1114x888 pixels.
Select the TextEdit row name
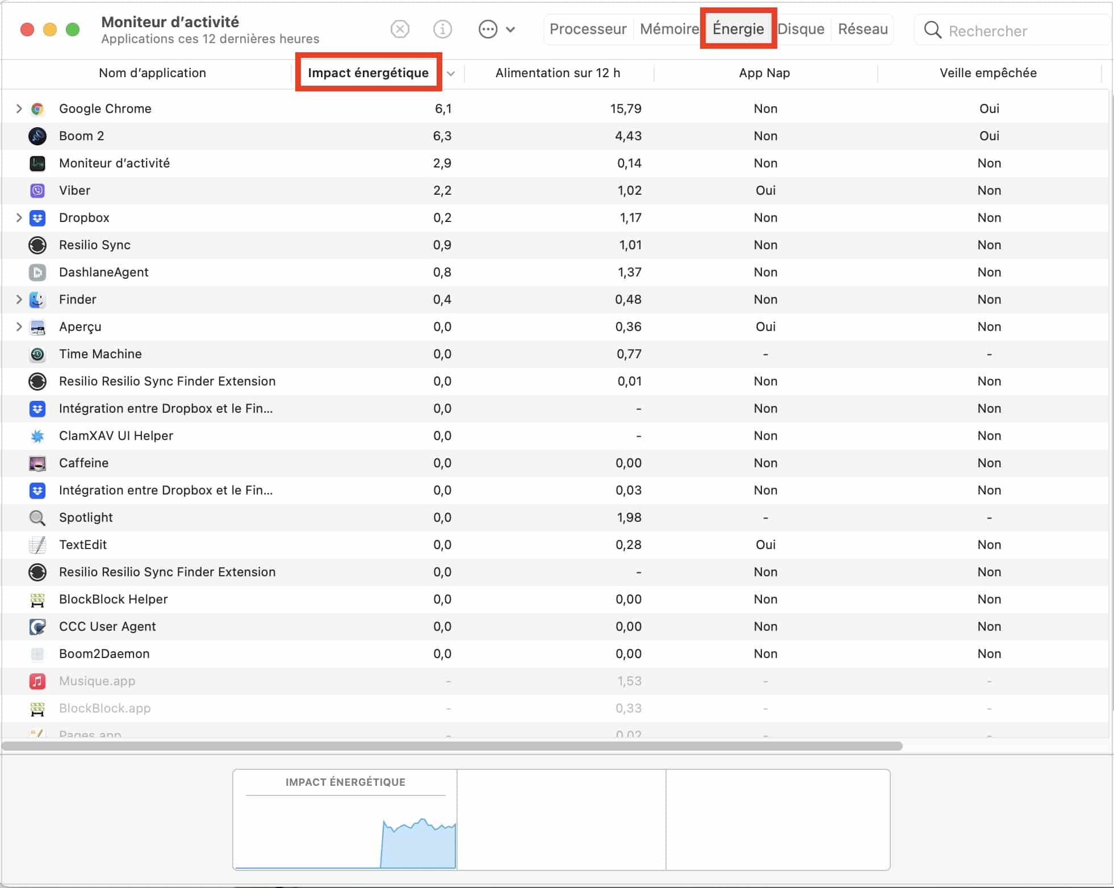pos(83,544)
